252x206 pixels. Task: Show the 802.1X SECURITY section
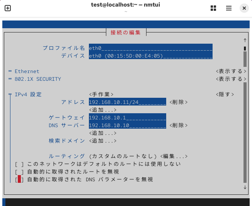231,79
